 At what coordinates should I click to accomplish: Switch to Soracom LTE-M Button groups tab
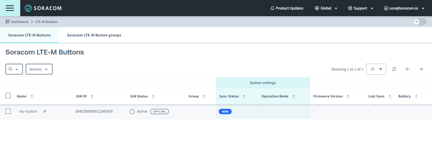tap(94, 35)
